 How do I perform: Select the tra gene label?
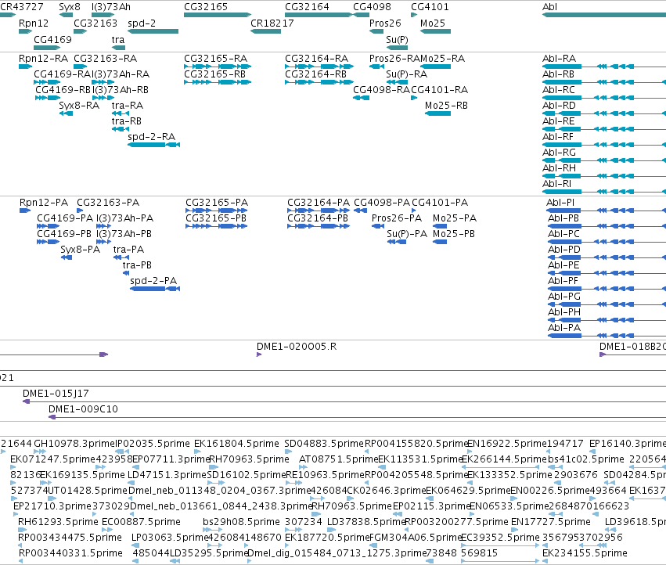pyautogui.click(x=118, y=39)
